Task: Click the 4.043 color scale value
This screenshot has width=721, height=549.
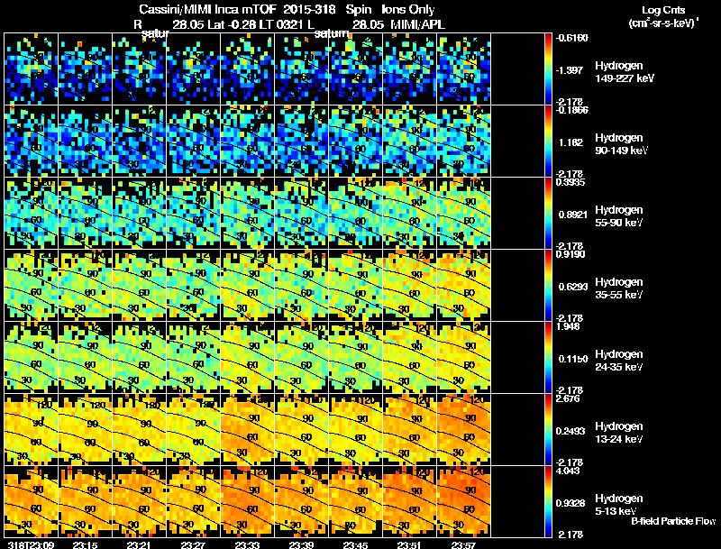Action: point(568,471)
